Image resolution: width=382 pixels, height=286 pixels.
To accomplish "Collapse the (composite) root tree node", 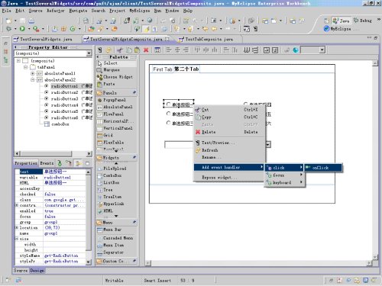I will (x=18, y=61).
